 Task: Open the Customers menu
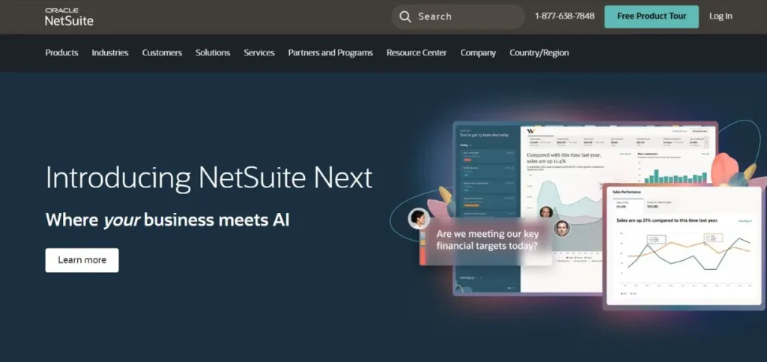click(162, 52)
